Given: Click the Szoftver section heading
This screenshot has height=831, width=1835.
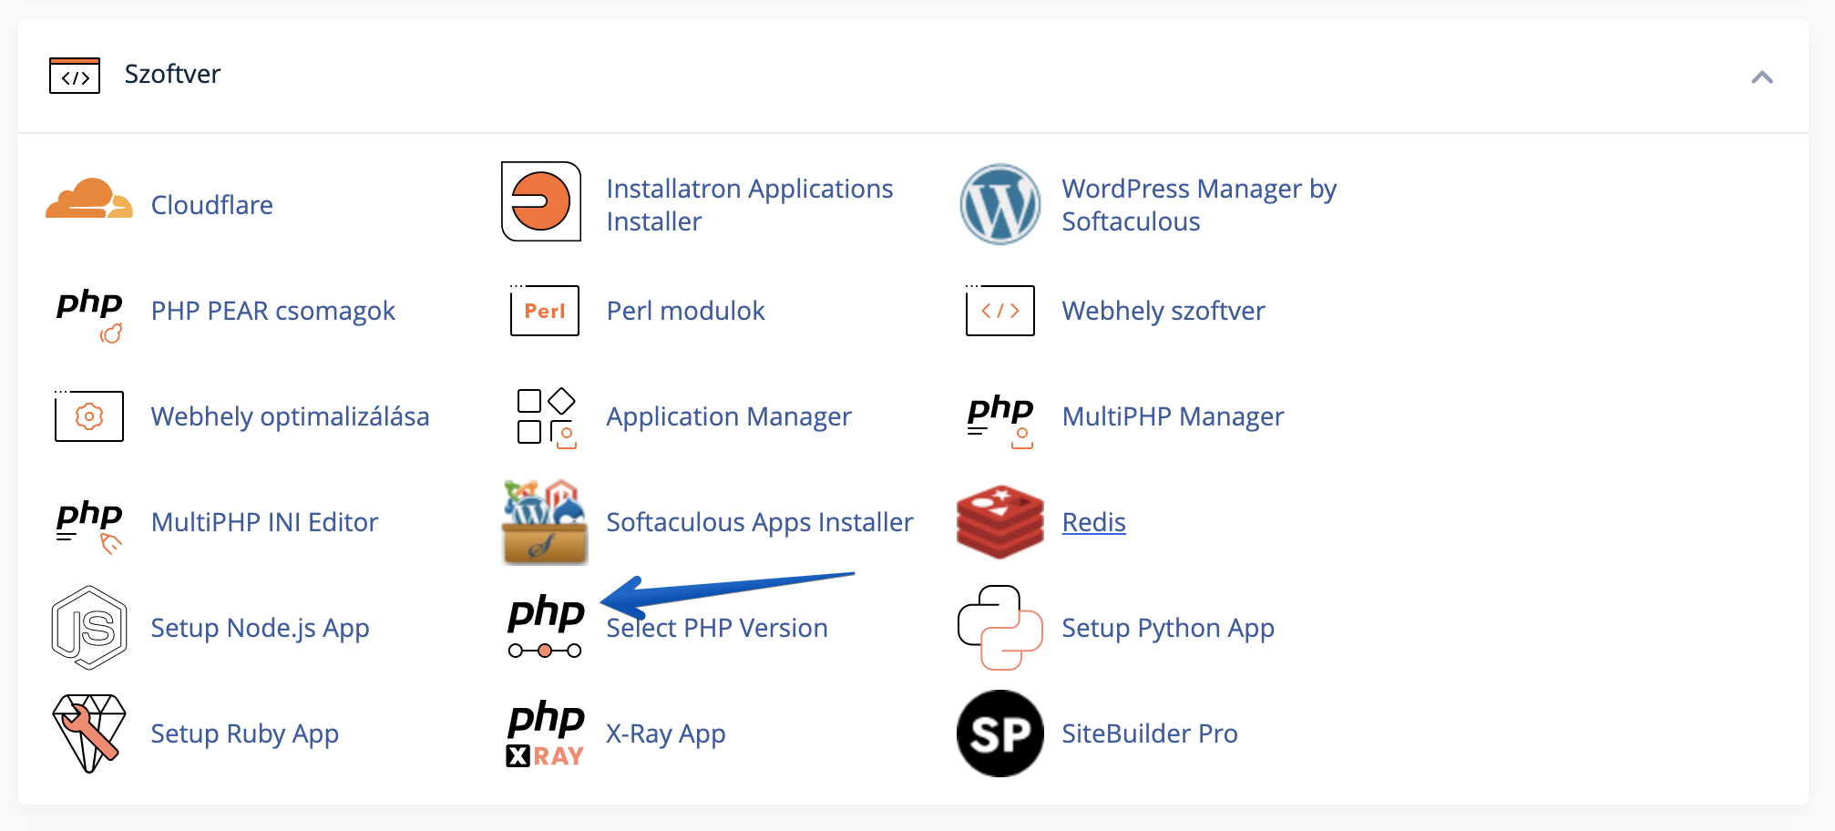Looking at the screenshot, I should [172, 74].
